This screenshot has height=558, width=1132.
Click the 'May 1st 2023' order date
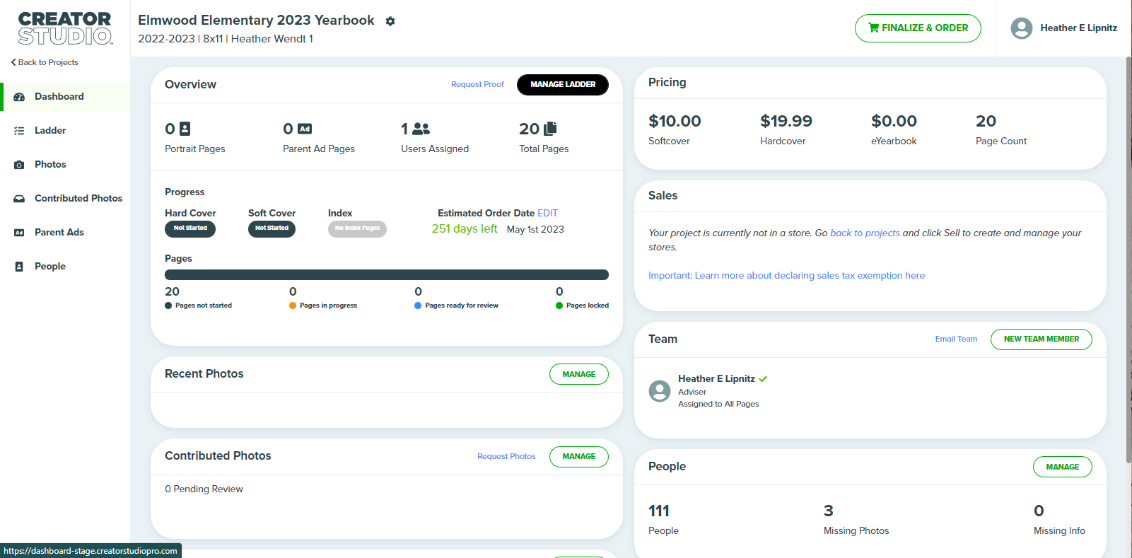tap(535, 230)
